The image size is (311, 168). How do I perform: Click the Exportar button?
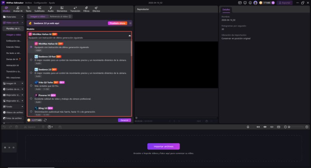coord(285,3)
